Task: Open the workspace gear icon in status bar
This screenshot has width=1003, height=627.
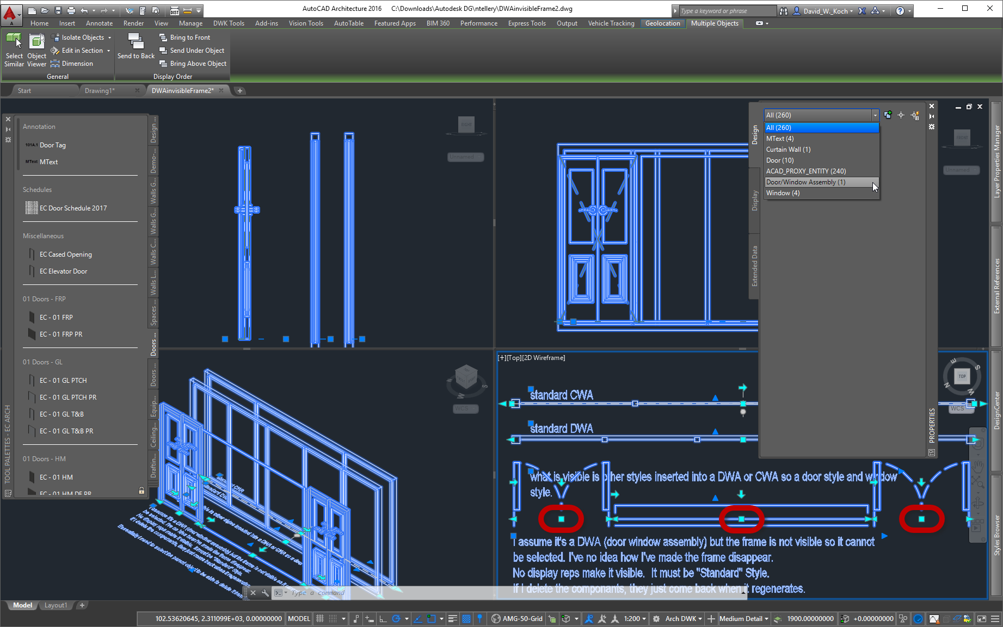Action: point(657,619)
